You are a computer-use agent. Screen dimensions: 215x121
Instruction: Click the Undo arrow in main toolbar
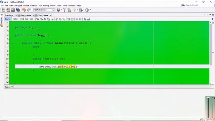click(24, 10)
